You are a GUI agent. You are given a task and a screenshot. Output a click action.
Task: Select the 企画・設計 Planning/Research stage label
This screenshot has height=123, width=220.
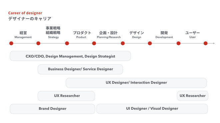pos(109,34)
